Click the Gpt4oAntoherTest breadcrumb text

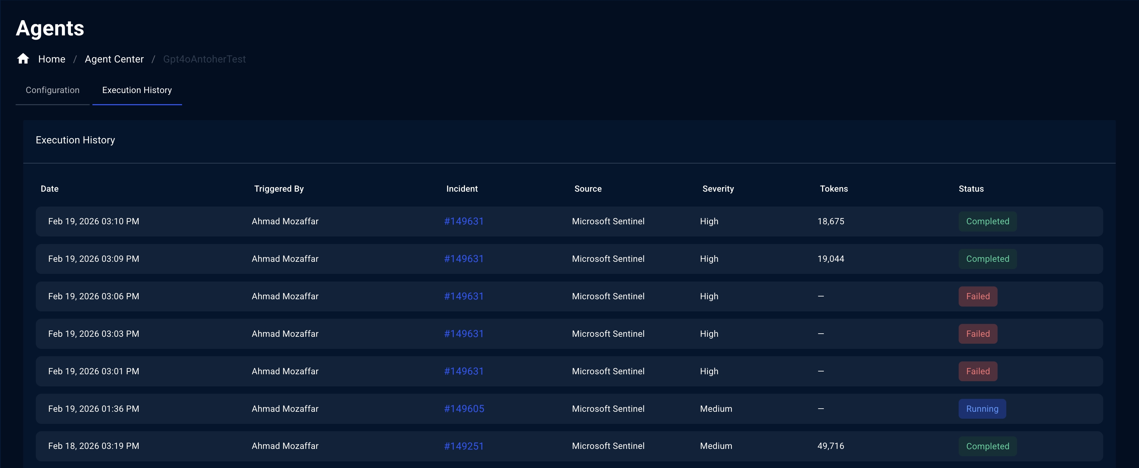tap(204, 59)
